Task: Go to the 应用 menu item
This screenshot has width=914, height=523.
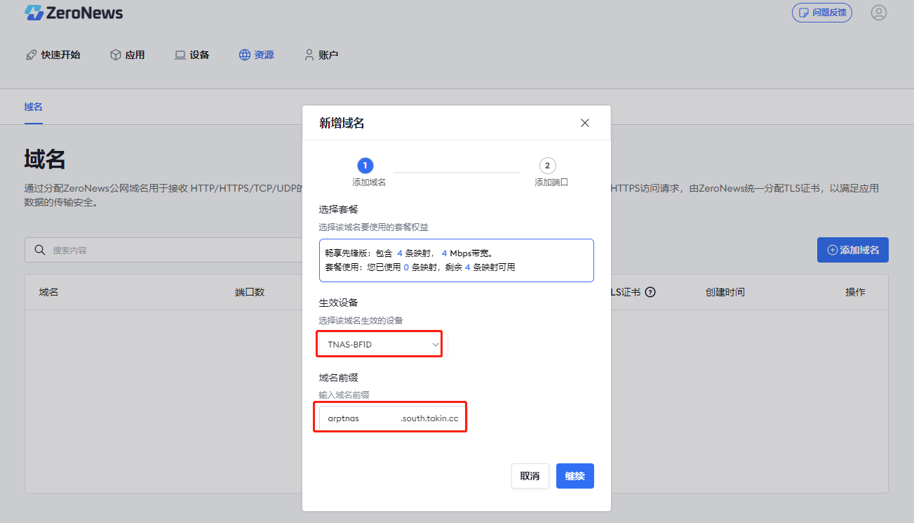Action: [x=128, y=55]
